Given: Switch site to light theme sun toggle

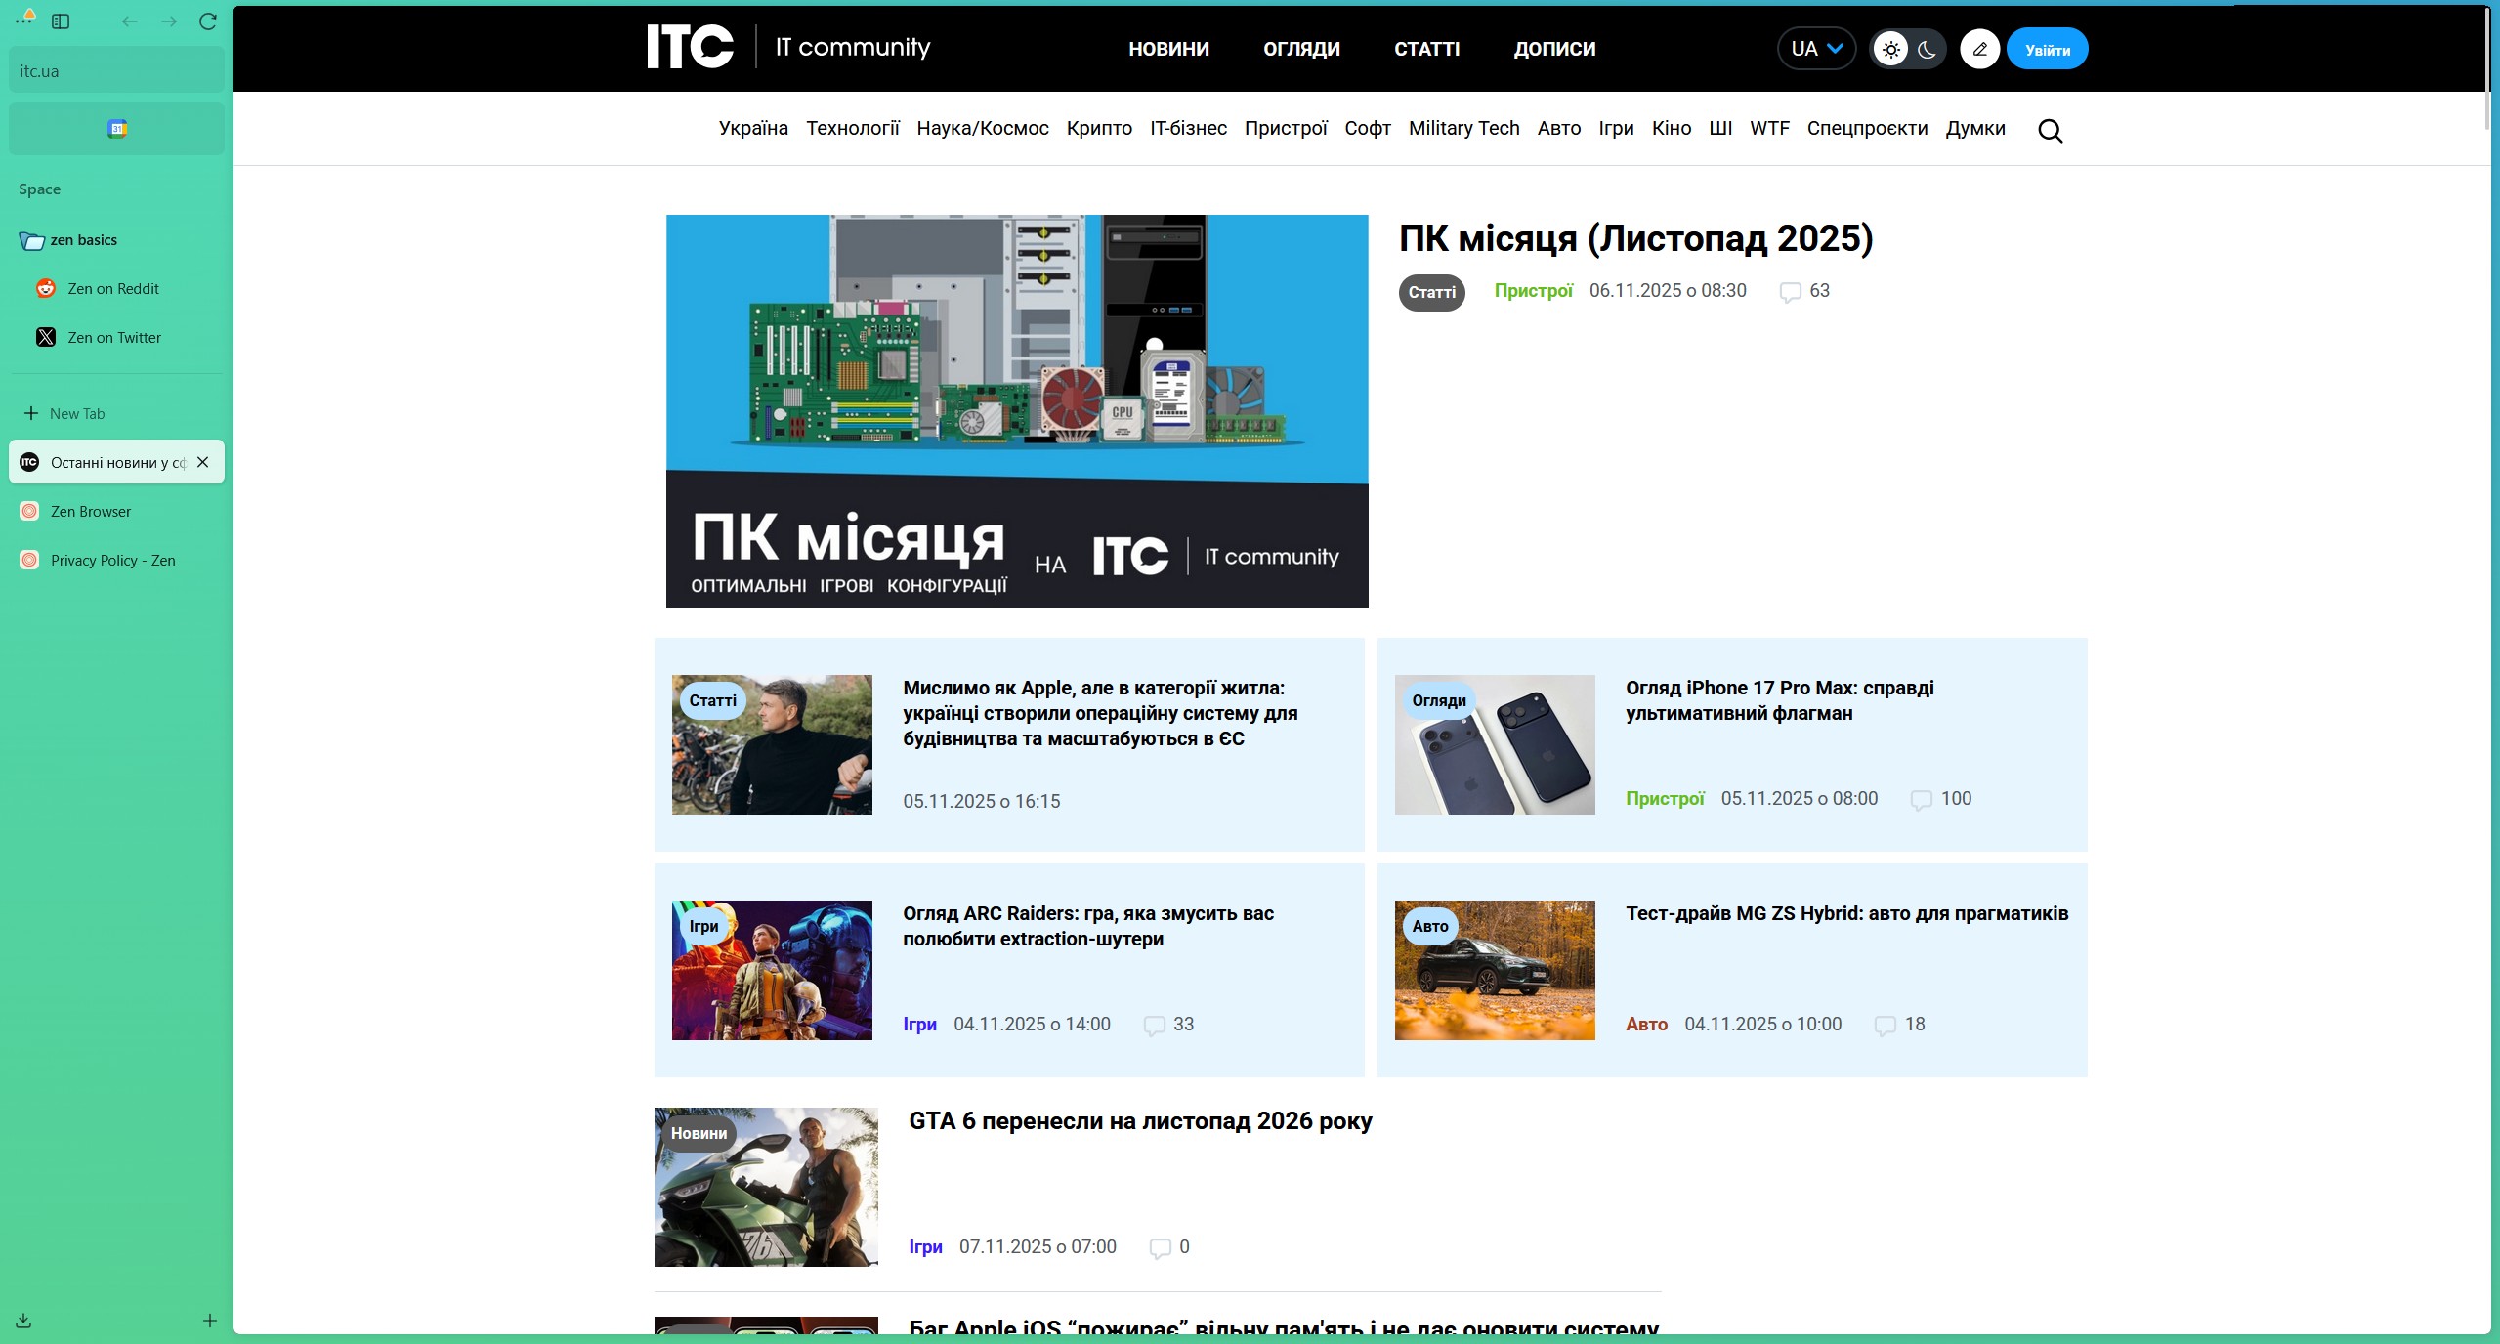Looking at the screenshot, I should click(x=1890, y=49).
